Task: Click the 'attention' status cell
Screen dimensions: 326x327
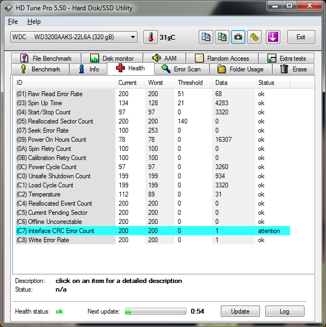Action: [x=269, y=231]
